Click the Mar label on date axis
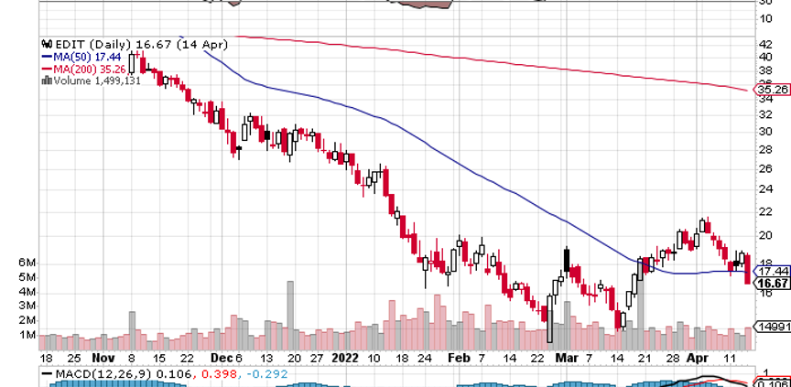791x387 pixels. pyautogui.click(x=566, y=359)
